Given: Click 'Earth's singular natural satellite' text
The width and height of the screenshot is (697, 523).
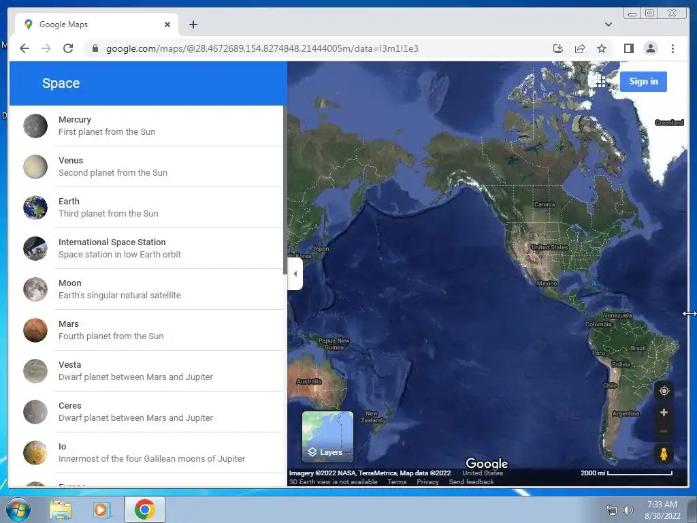Looking at the screenshot, I should (120, 296).
